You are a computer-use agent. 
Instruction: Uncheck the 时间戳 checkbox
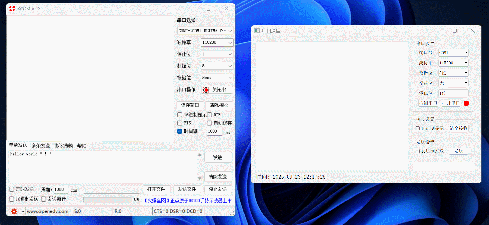[x=180, y=131]
